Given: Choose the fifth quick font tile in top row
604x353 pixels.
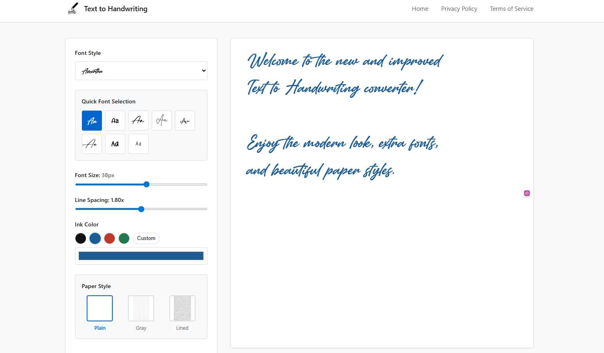Looking at the screenshot, I should (185, 121).
